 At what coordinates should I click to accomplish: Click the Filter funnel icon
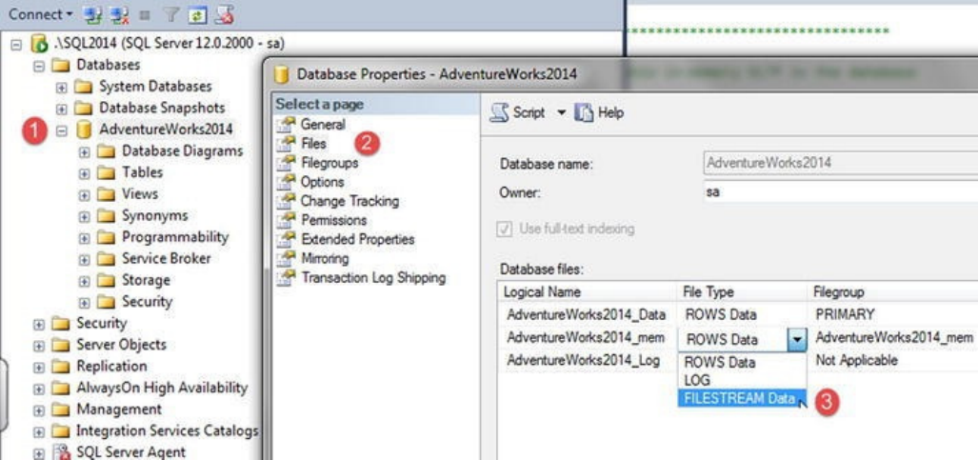169,15
